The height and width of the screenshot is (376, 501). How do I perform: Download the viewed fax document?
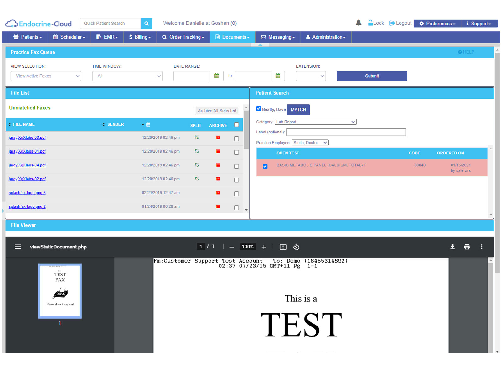[452, 247]
